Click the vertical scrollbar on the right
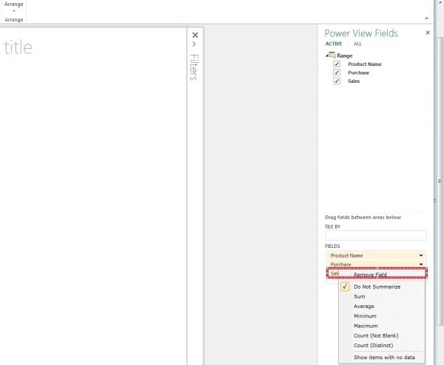 tap(440, 181)
